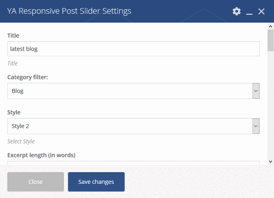Click the bold 'Title' field label

tap(13, 36)
